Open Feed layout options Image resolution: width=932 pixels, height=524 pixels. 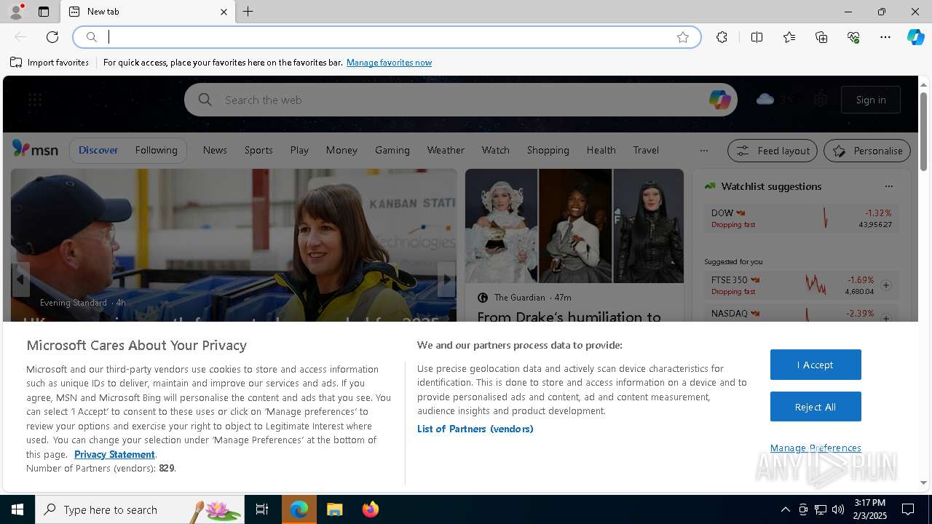[x=773, y=151]
